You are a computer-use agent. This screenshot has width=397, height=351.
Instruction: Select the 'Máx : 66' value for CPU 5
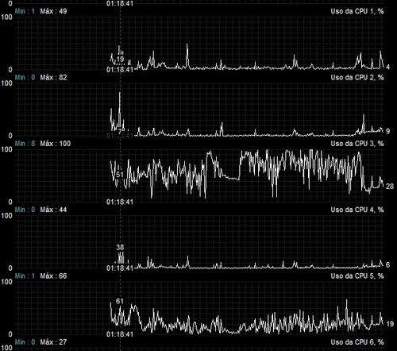tap(53, 276)
